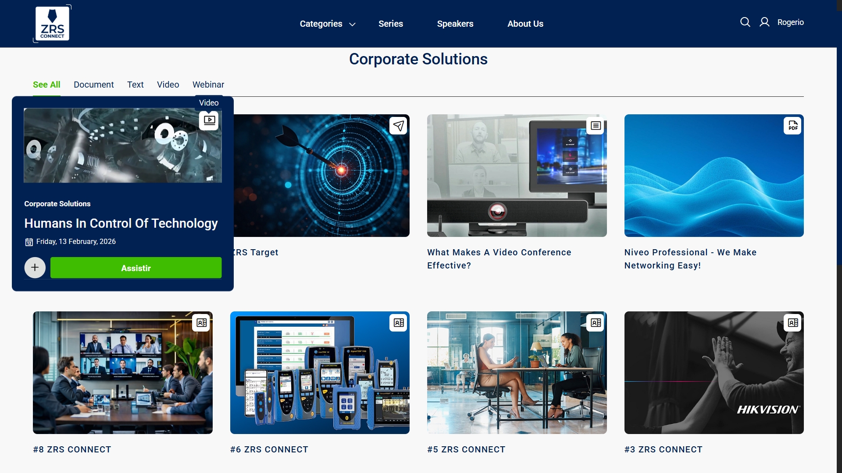Viewport: 842px width, 473px height.
Task: Click the Corporate Solutions label in hovered card
Action: tap(57, 204)
